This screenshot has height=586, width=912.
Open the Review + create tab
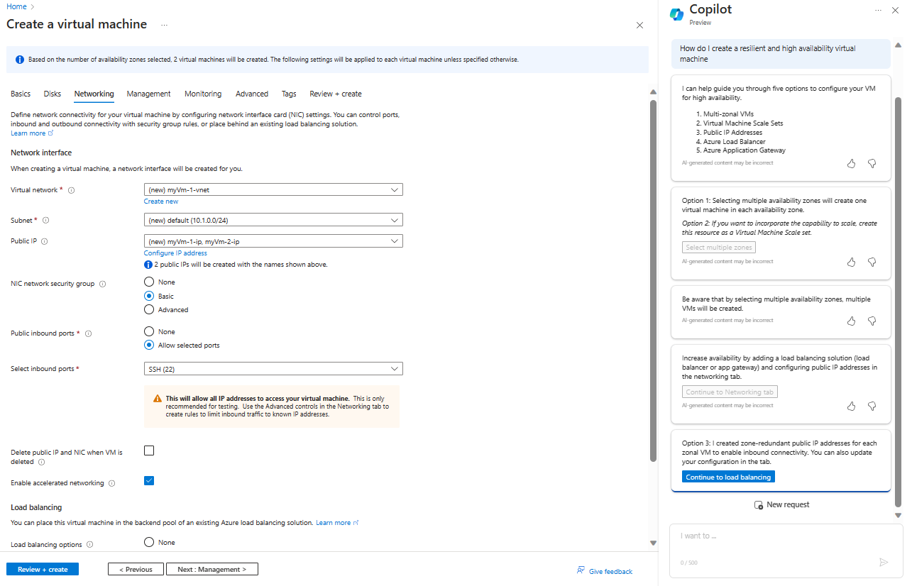pyautogui.click(x=336, y=94)
